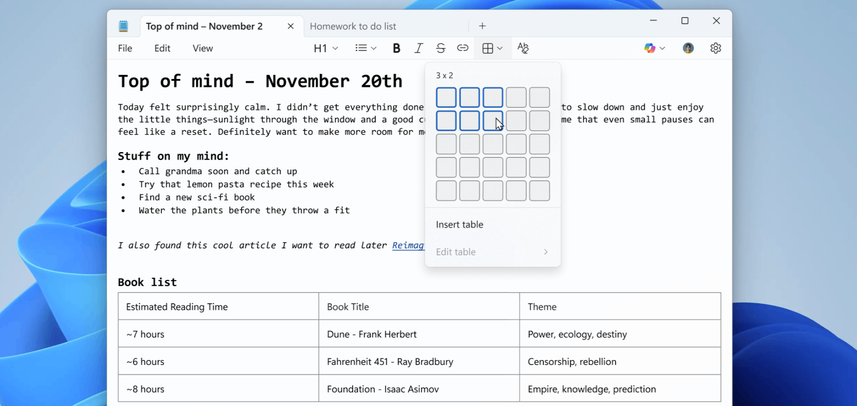Click the Theme header cell
Image resolution: width=857 pixels, height=406 pixels.
(x=620, y=307)
